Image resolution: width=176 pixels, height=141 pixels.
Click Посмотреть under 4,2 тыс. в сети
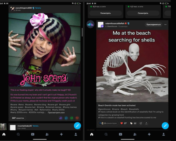tap(143, 13)
